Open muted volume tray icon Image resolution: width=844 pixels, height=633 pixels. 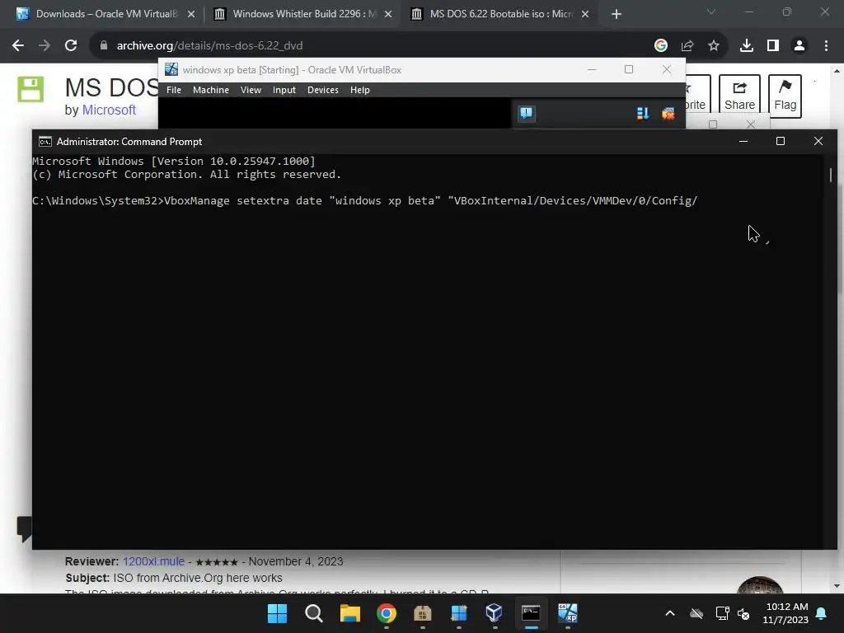[x=744, y=613]
